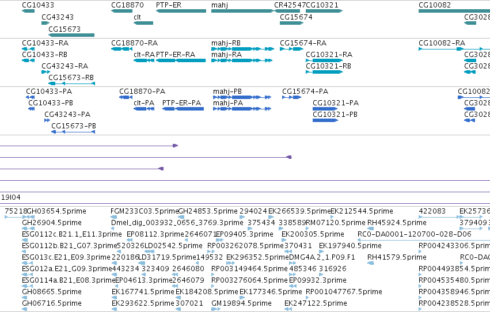Click EST EK212544.5prime
Viewport: 490px width, 312px height.
pos(362,211)
